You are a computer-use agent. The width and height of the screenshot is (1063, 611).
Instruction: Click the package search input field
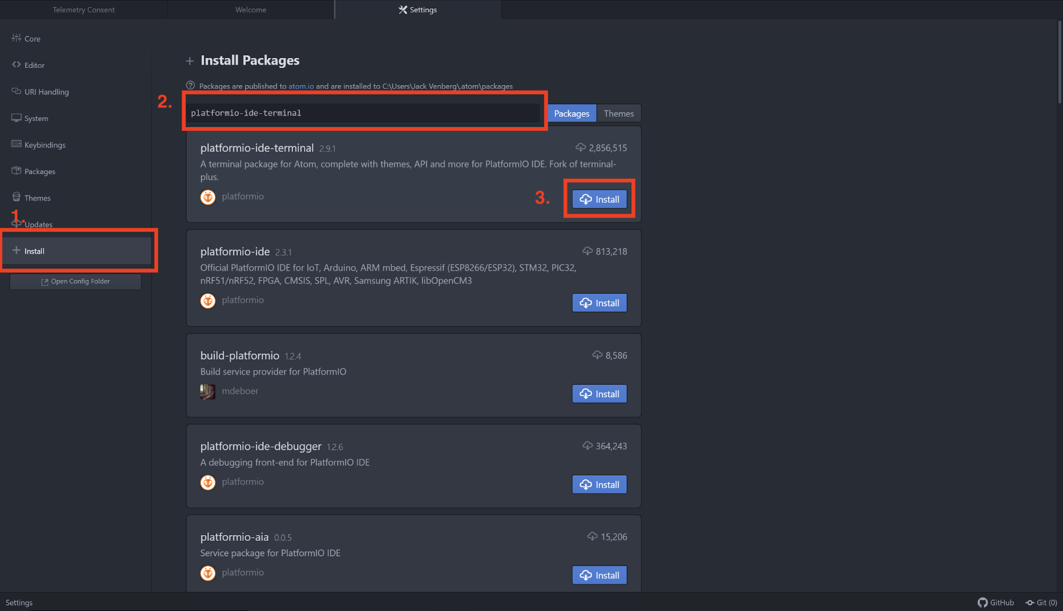364,113
